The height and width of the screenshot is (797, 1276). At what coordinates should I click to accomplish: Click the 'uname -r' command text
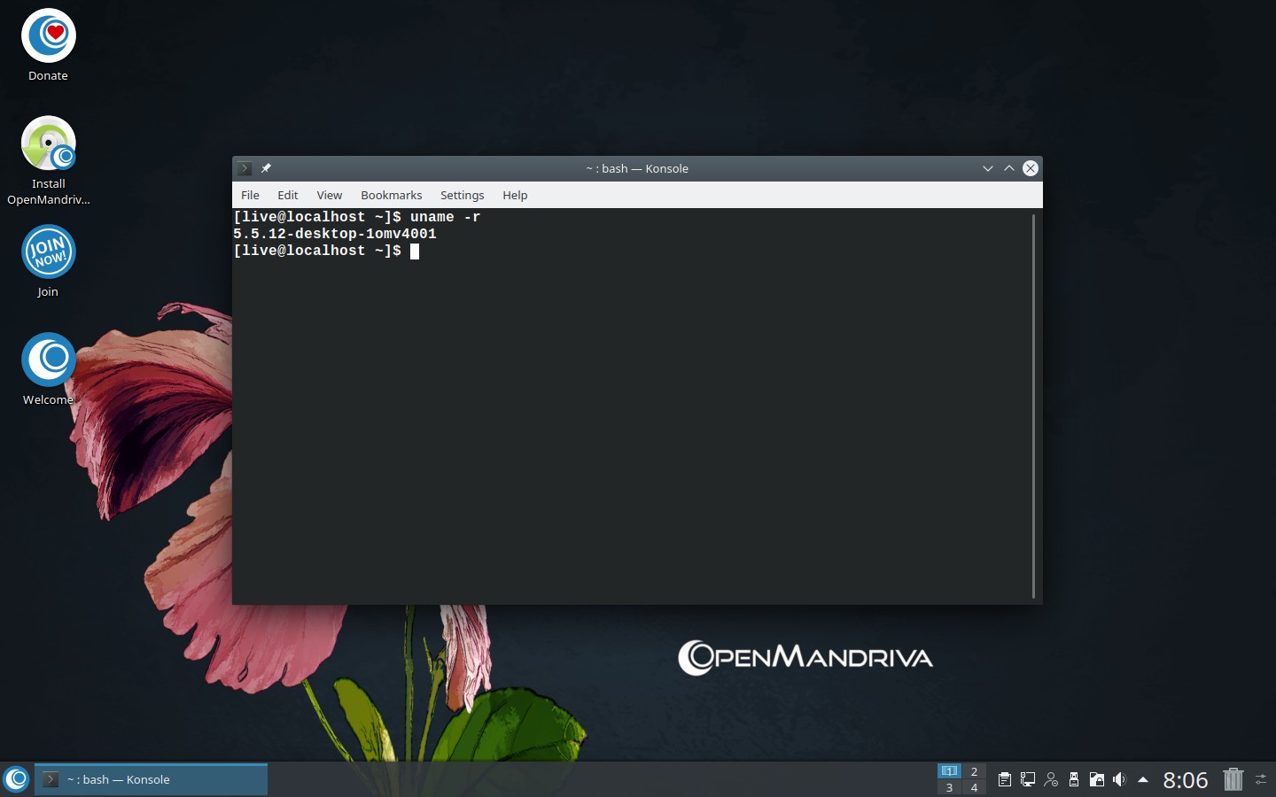446,217
